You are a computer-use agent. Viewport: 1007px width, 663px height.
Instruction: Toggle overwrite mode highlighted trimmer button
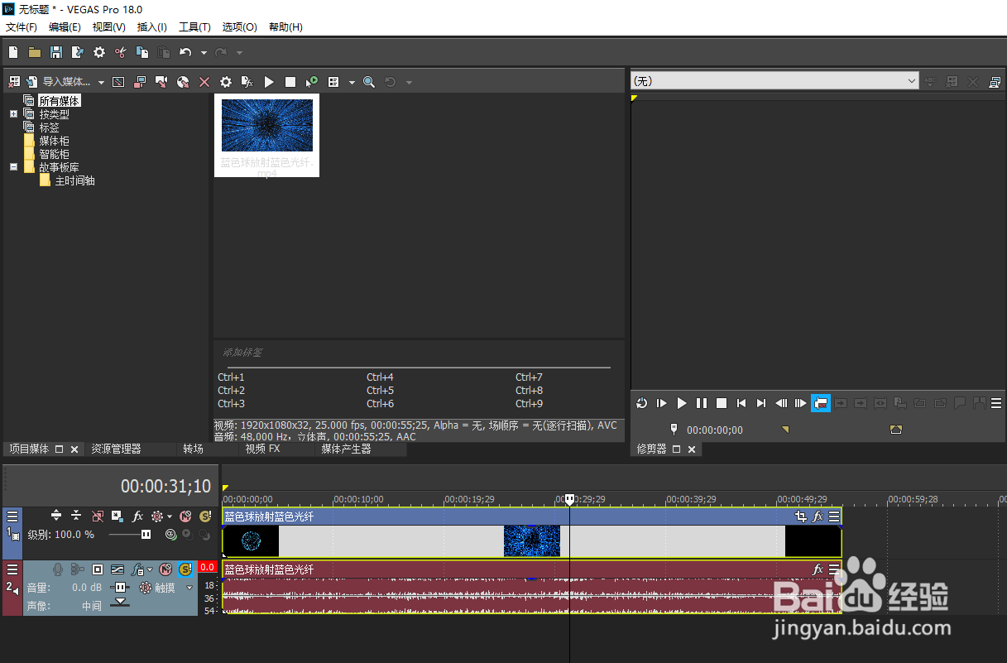821,403
